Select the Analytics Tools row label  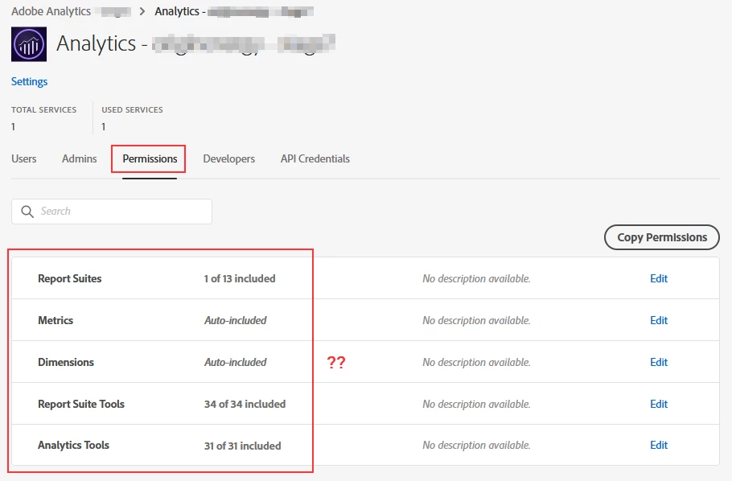(x=73, y=445)
